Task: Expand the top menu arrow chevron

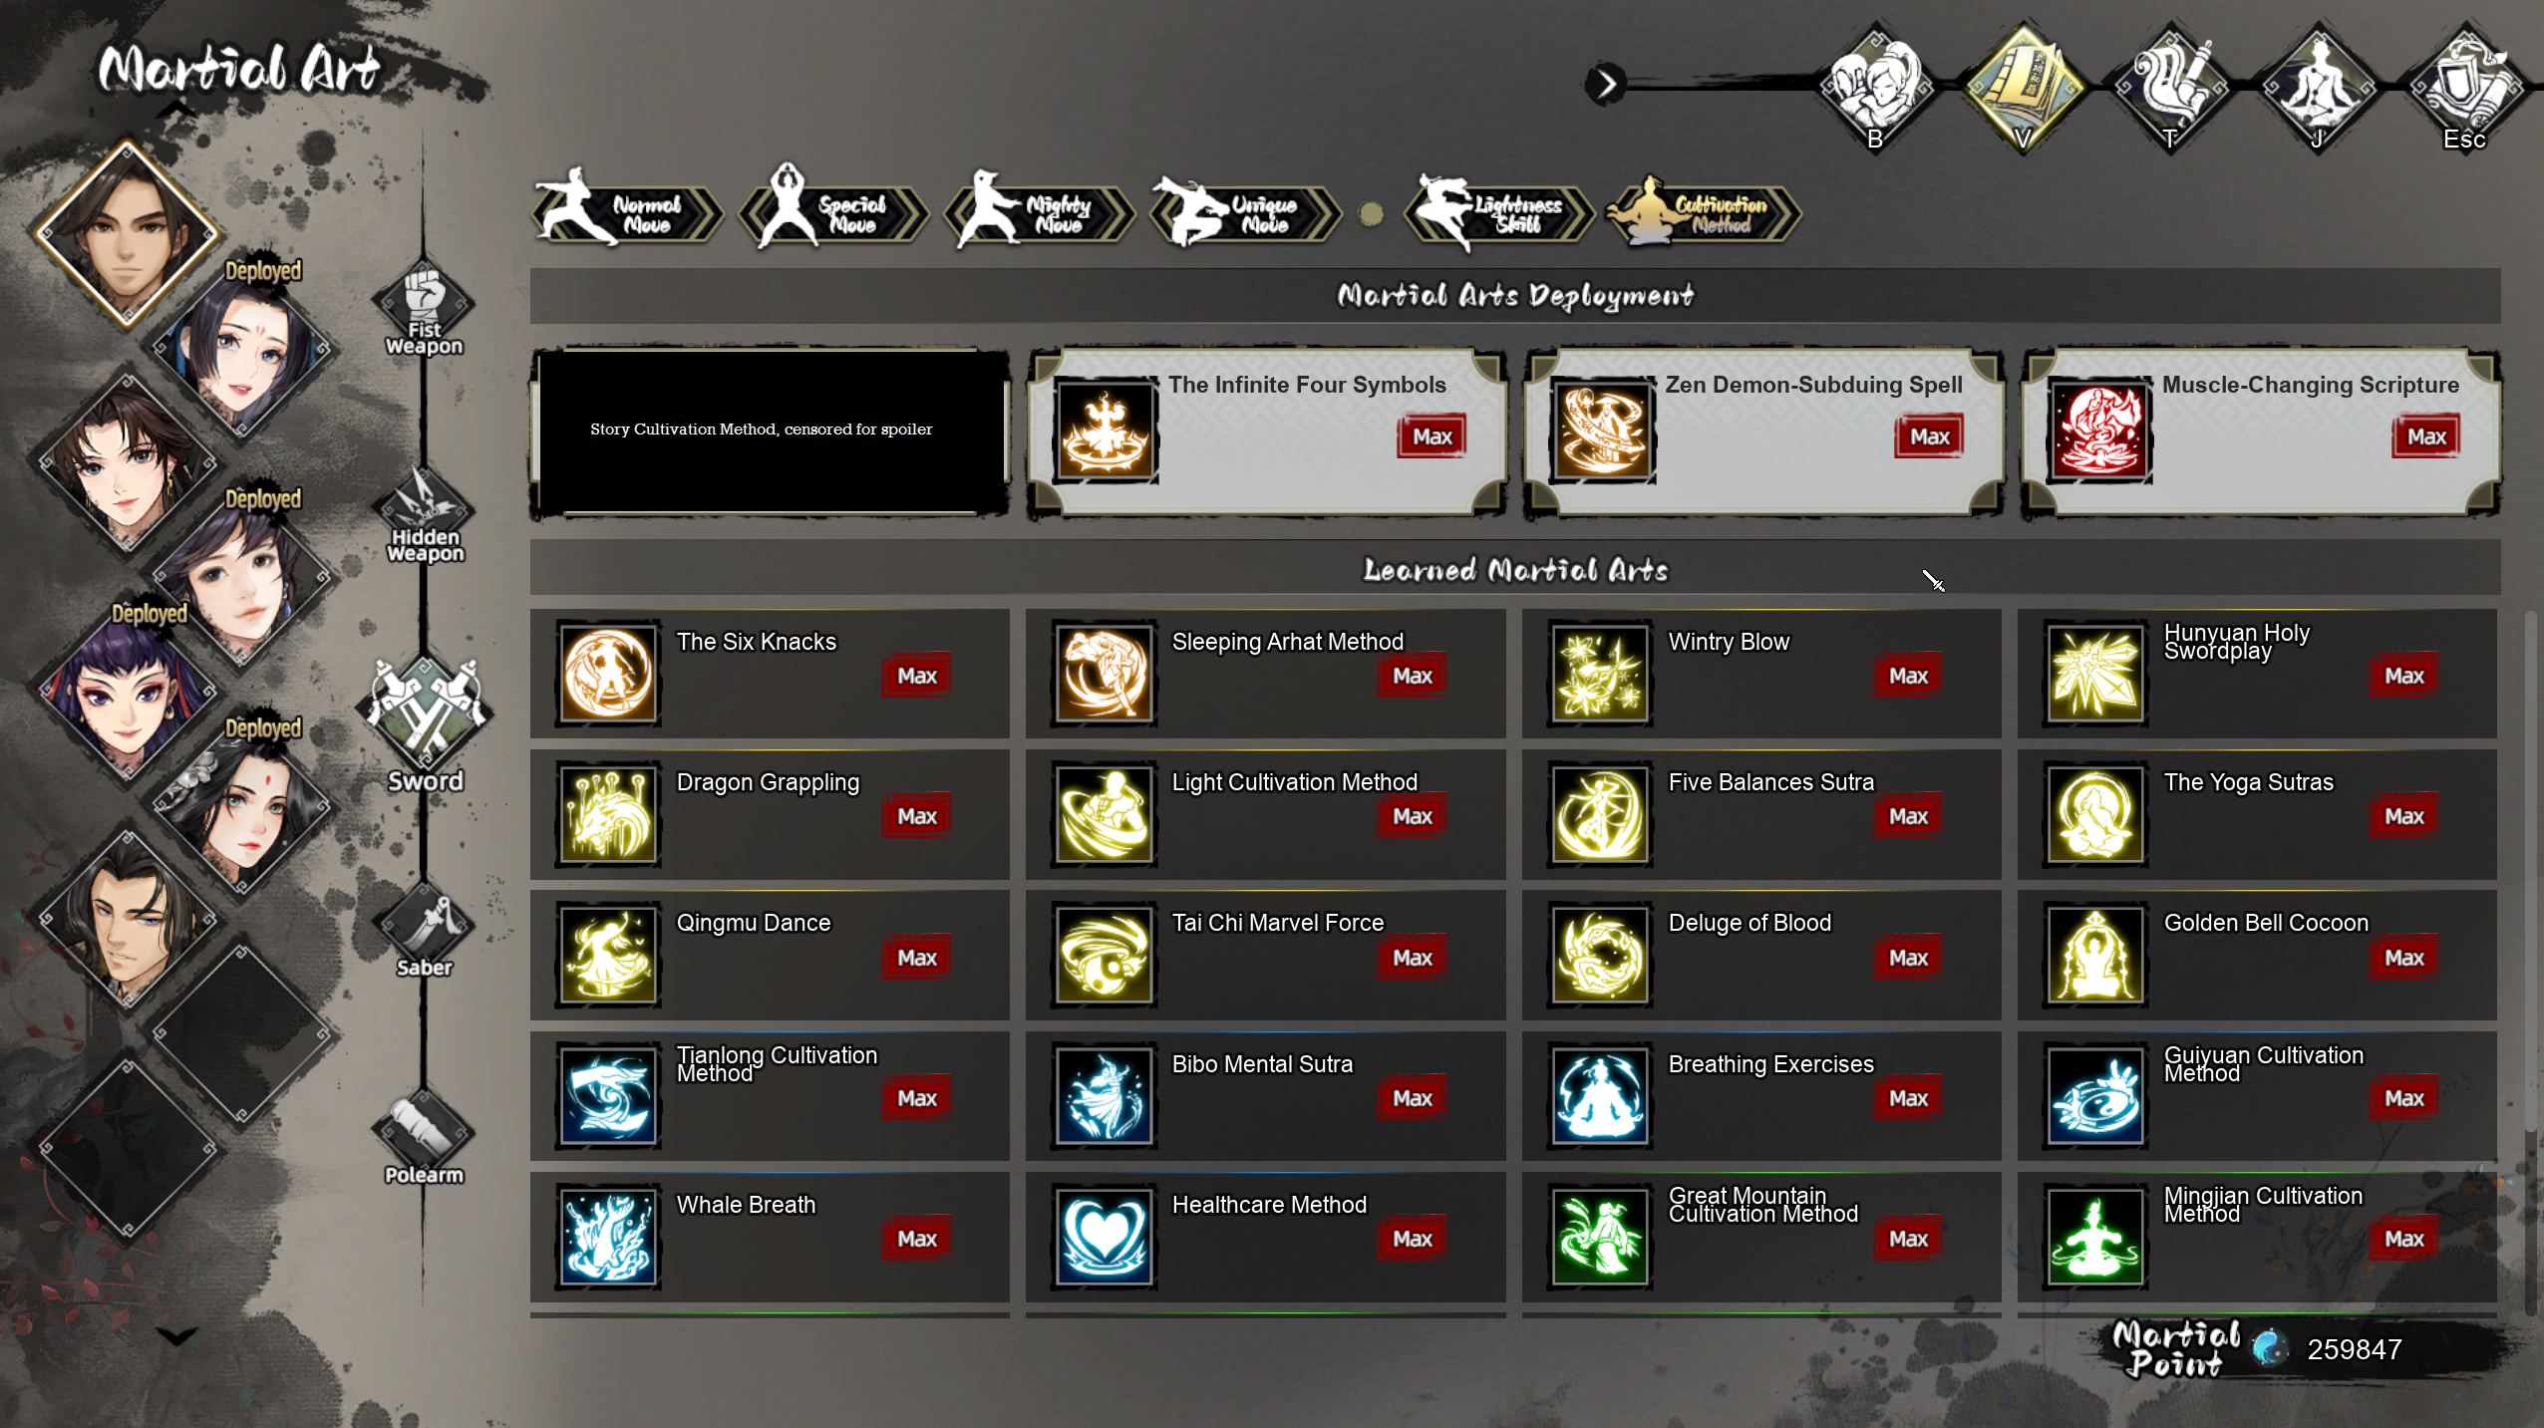Action: coord(1605,84)
